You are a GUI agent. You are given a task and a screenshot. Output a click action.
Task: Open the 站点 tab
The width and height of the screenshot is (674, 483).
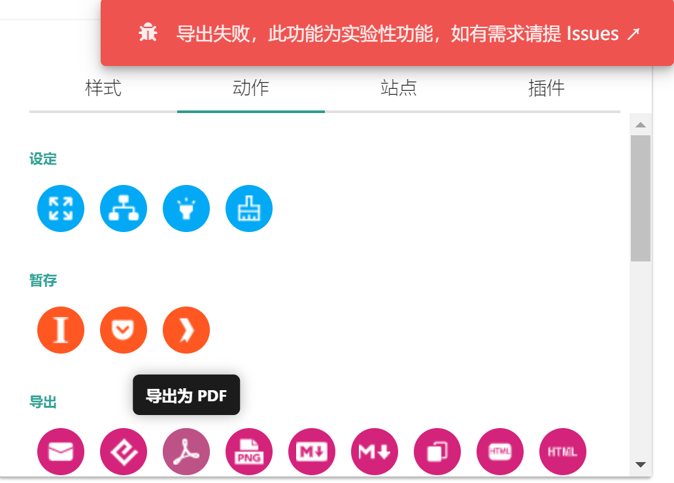click(399, 88)
